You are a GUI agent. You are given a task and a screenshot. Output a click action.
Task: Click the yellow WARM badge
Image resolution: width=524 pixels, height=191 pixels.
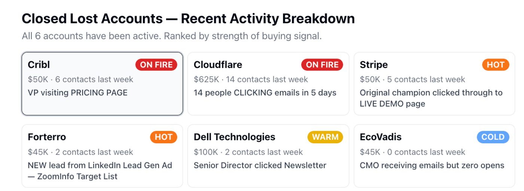(325, 137)
